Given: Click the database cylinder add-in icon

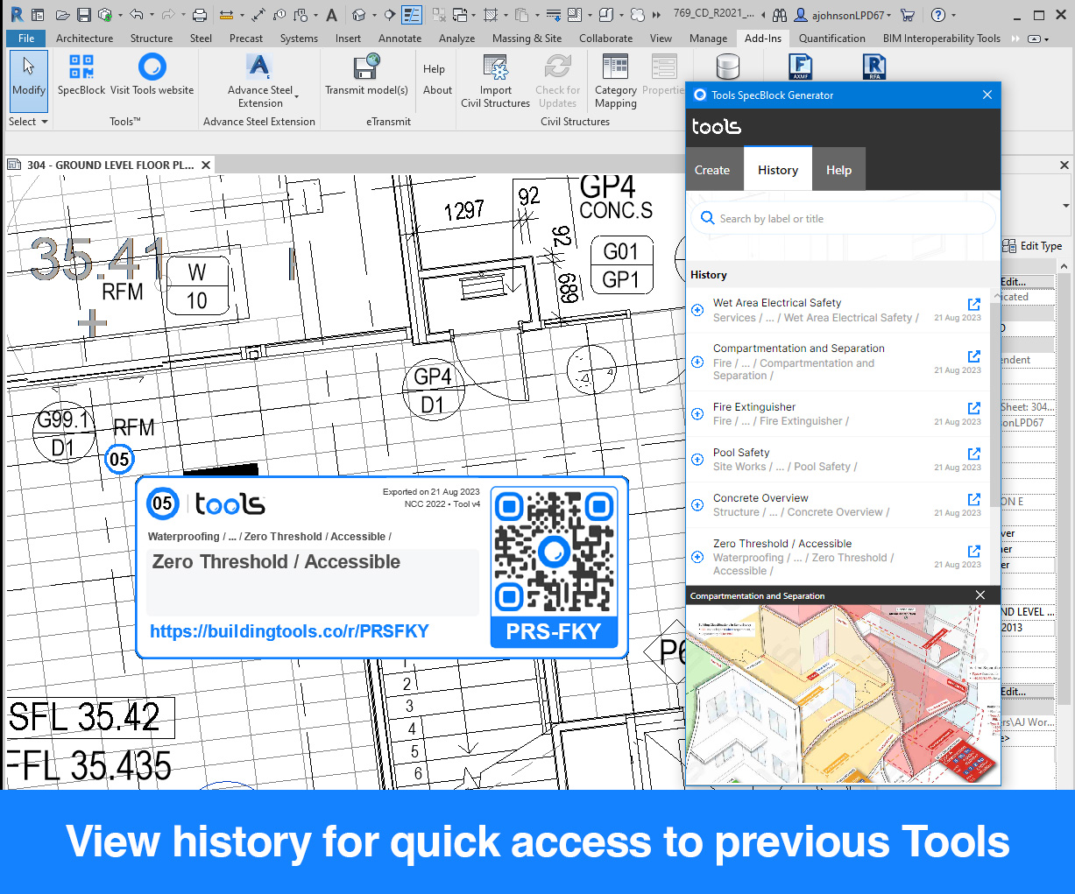Looking at the screenshot, I should (727, 67).
